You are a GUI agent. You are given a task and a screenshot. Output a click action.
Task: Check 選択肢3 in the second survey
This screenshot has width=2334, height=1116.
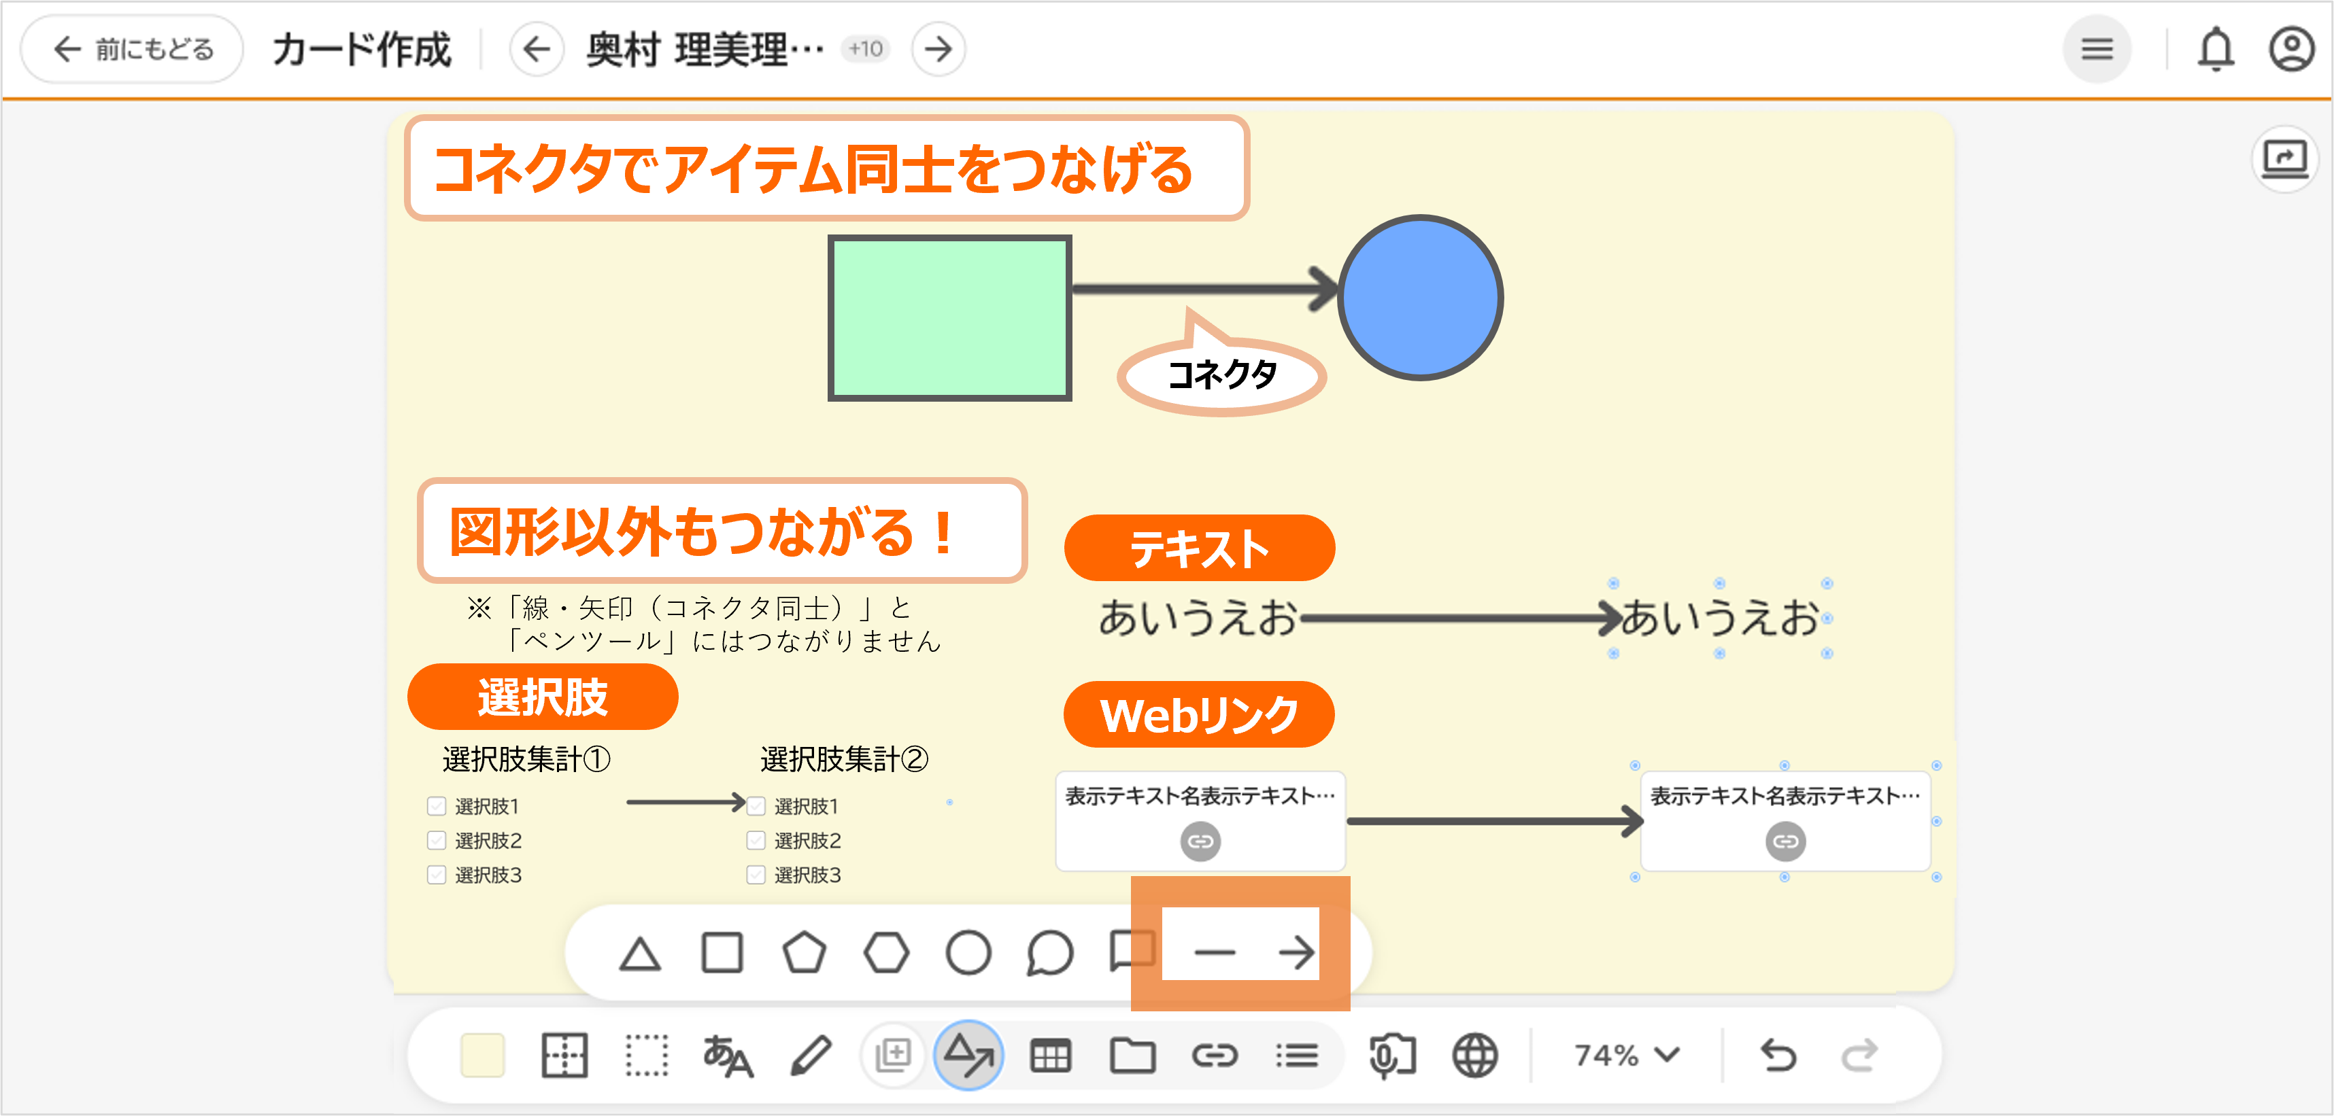756,875
